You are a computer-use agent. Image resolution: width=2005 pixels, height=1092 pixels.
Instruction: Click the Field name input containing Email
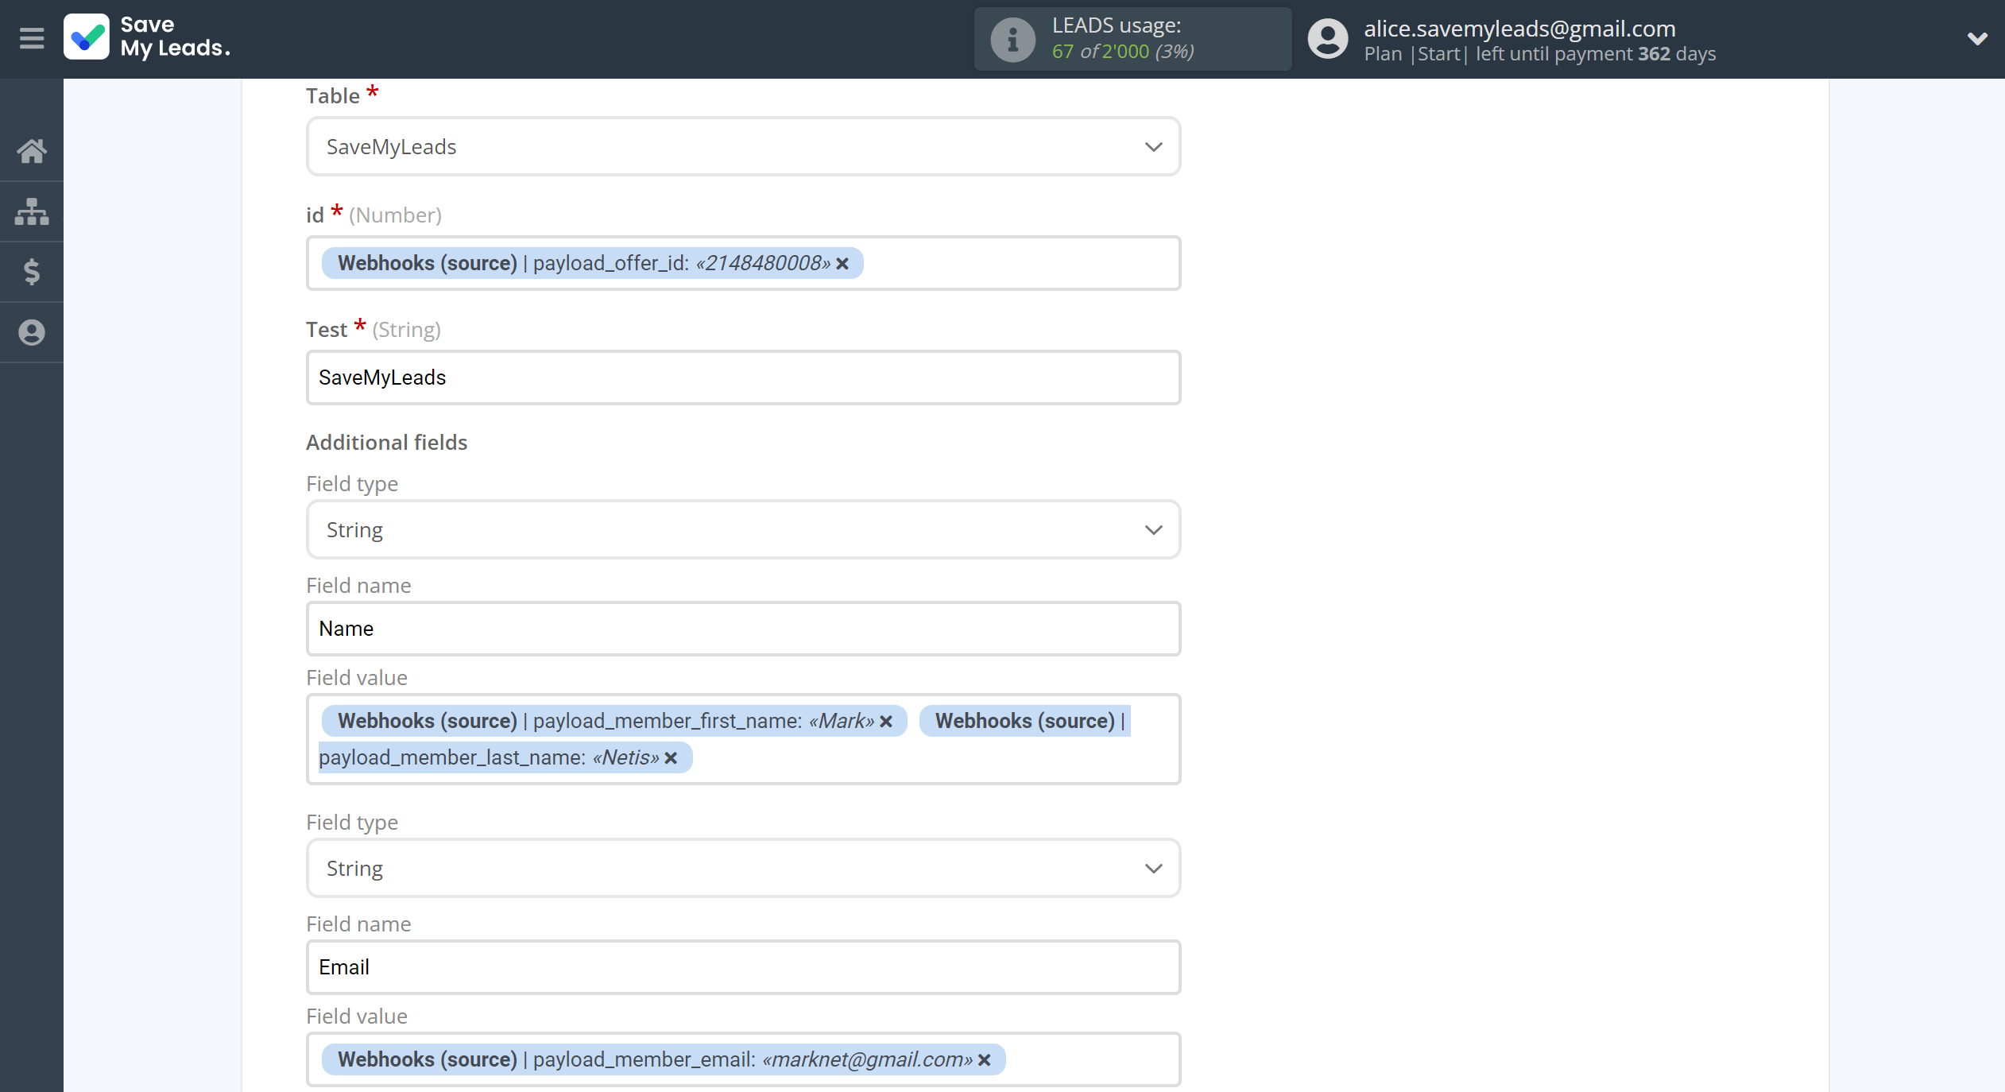tap(743, 967)
